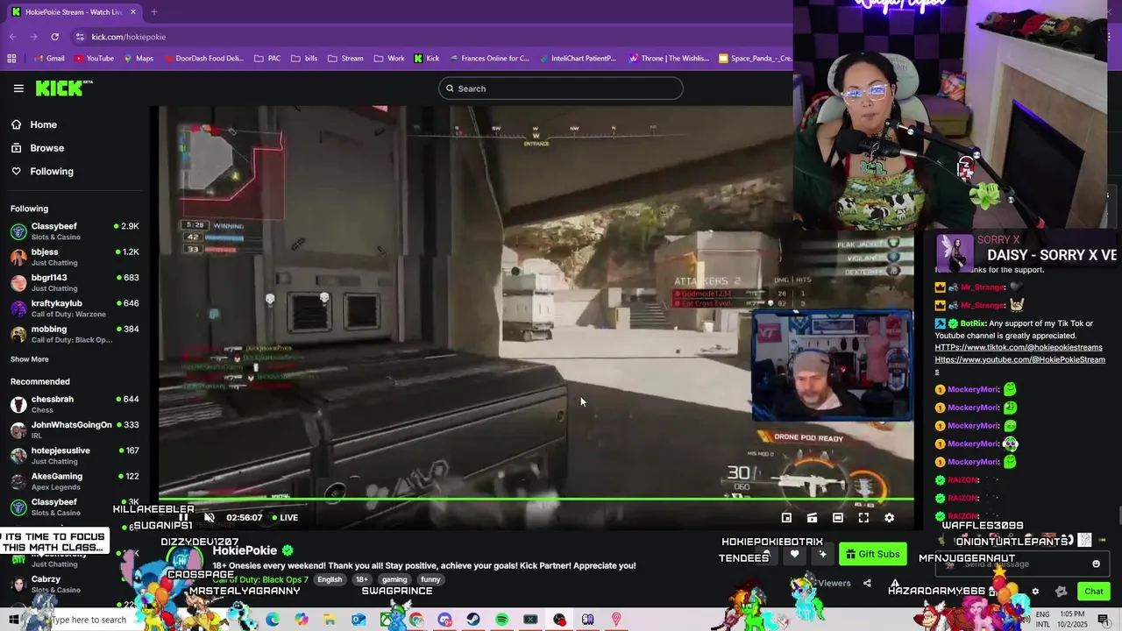Open the player settings gear
Screen dimensions: 1122x631
coord(889,518)
